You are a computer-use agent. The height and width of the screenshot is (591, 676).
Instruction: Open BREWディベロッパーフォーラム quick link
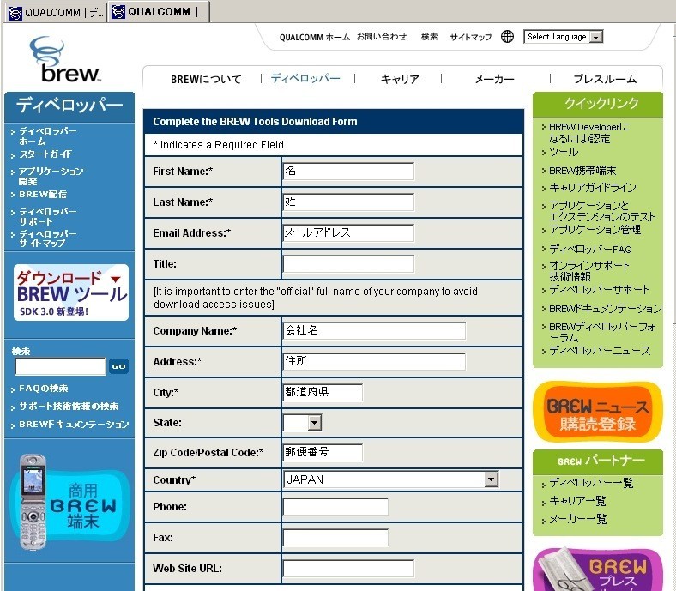tap(602, 332)
